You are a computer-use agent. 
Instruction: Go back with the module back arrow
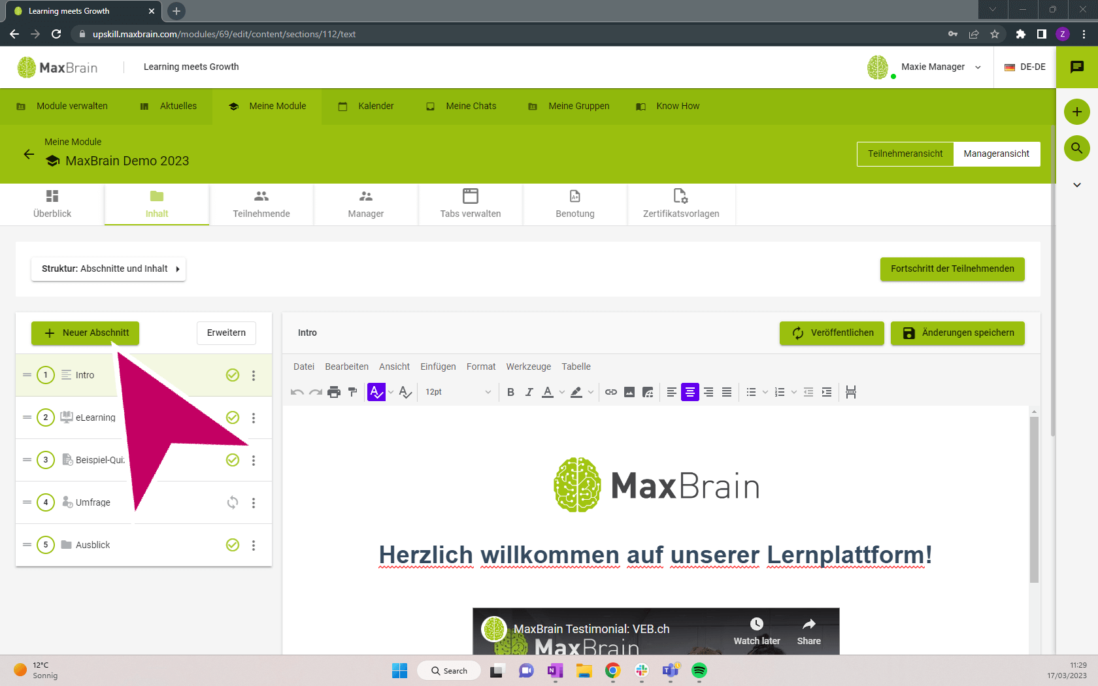(x=29, y=154)
